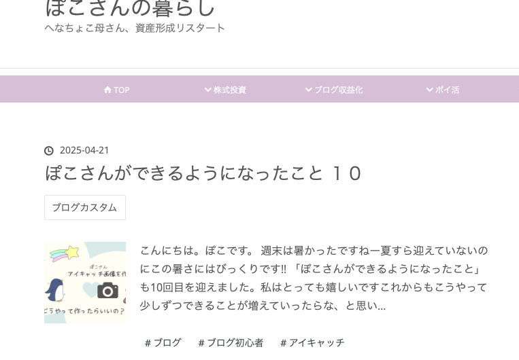Click the penguin illustration in the post thumbnail
Screen dimensions: 519x360
[55, 290]
